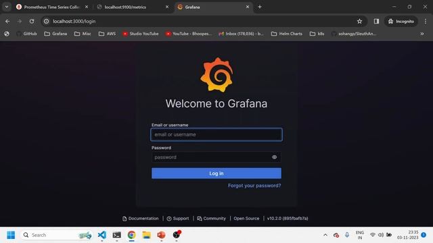Show hidden system tray icons
Viewport: 433px width, 243px height.
(325, 235)
